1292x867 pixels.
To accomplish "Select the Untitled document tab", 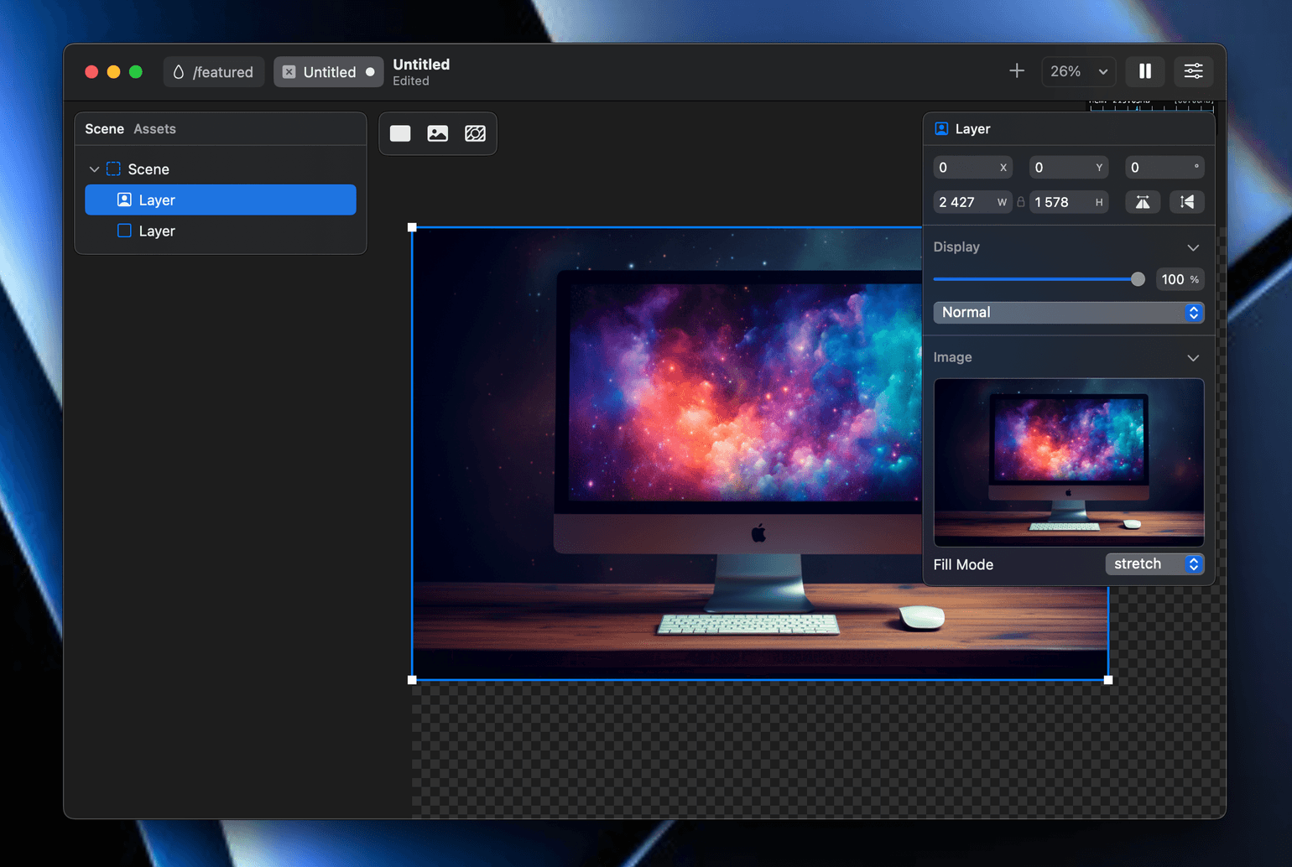I will point(329,72).
